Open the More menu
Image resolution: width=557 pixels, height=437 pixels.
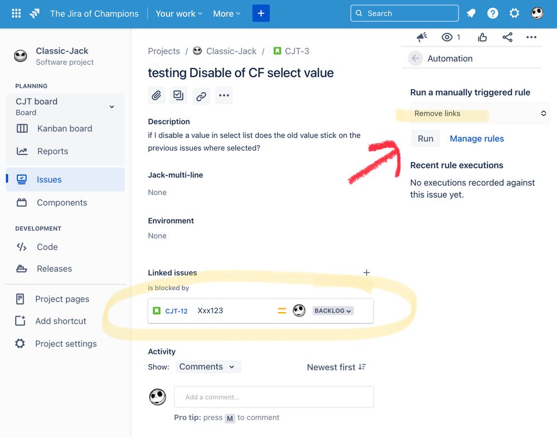pos(226,13)
